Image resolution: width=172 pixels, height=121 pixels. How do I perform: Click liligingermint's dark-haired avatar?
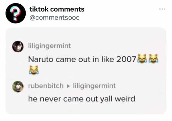pos(18,46)
